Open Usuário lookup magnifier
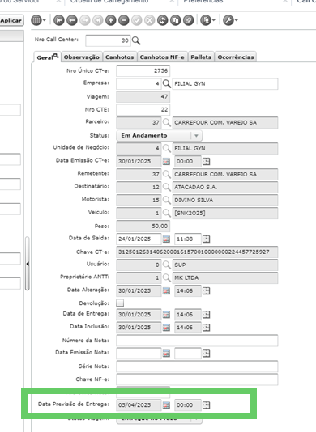Screen dimensions: 316x432 [166, 265]
